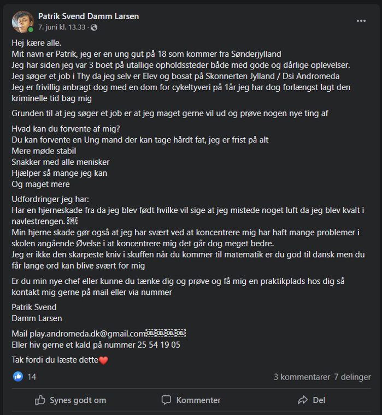Open the three-dot post options menu
The width and height of the screenshot is (382, 415).
(361, 21)
